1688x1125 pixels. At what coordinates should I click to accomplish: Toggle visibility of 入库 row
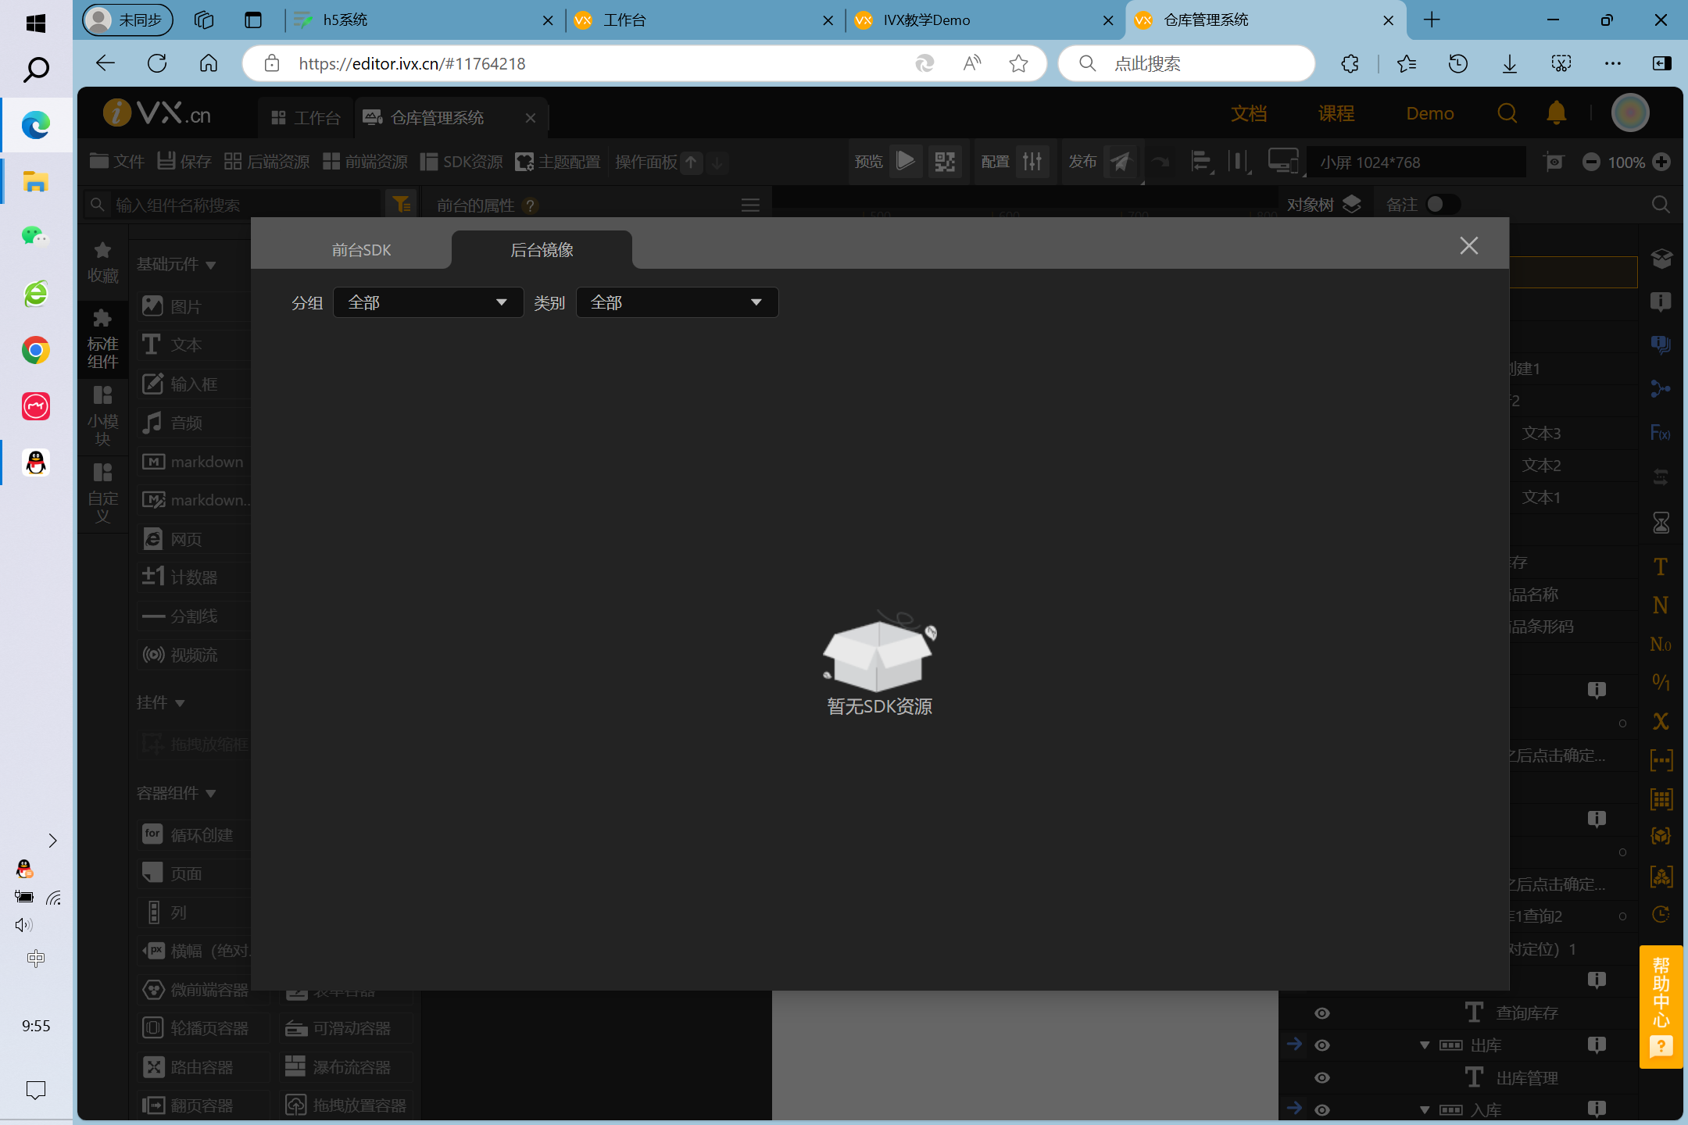(1321, 1109)
